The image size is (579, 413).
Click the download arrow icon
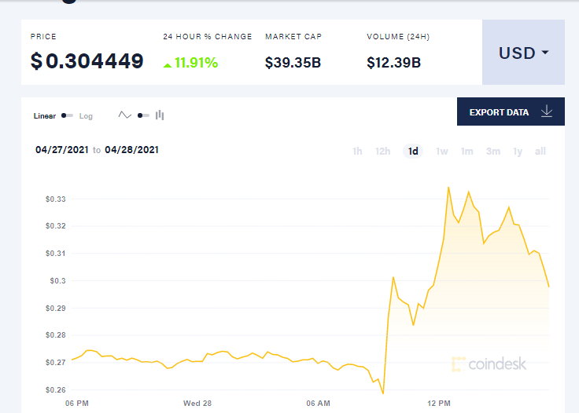click(547, 112)
